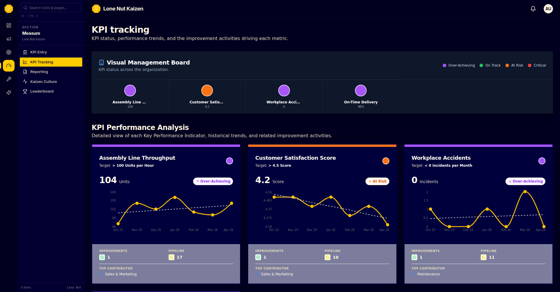Click the "5 items" footer text

[26, 288]
